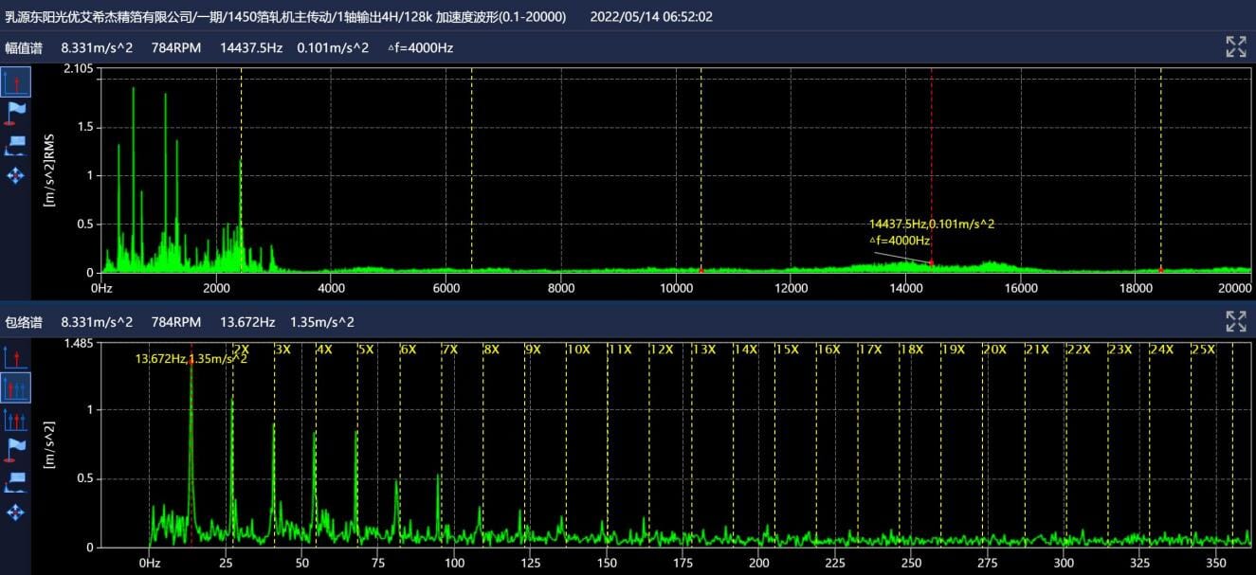Screen dimensions: 1256x575
Task: Click the 8.331m/s^2 value in envelope header
Action: 97,322
